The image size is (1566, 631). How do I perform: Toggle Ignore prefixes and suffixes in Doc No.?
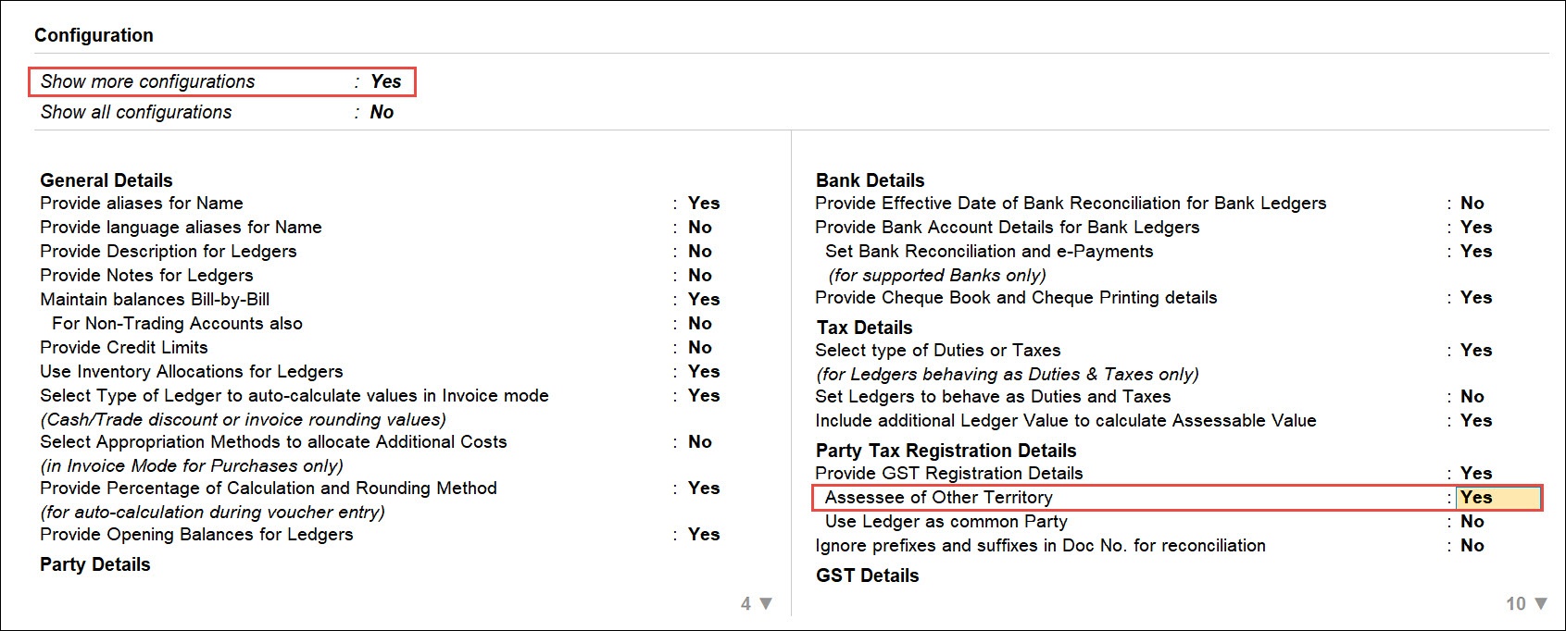pos(1472,545)
